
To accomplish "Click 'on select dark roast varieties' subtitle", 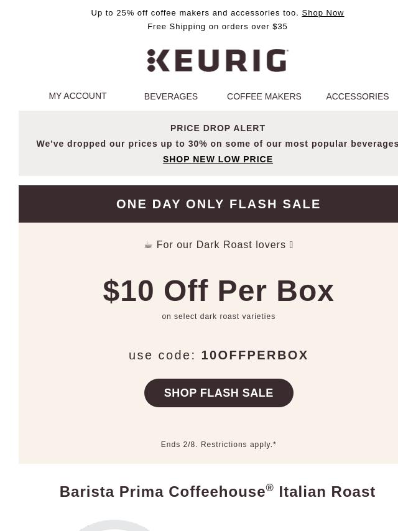I will tap(218, 316).
